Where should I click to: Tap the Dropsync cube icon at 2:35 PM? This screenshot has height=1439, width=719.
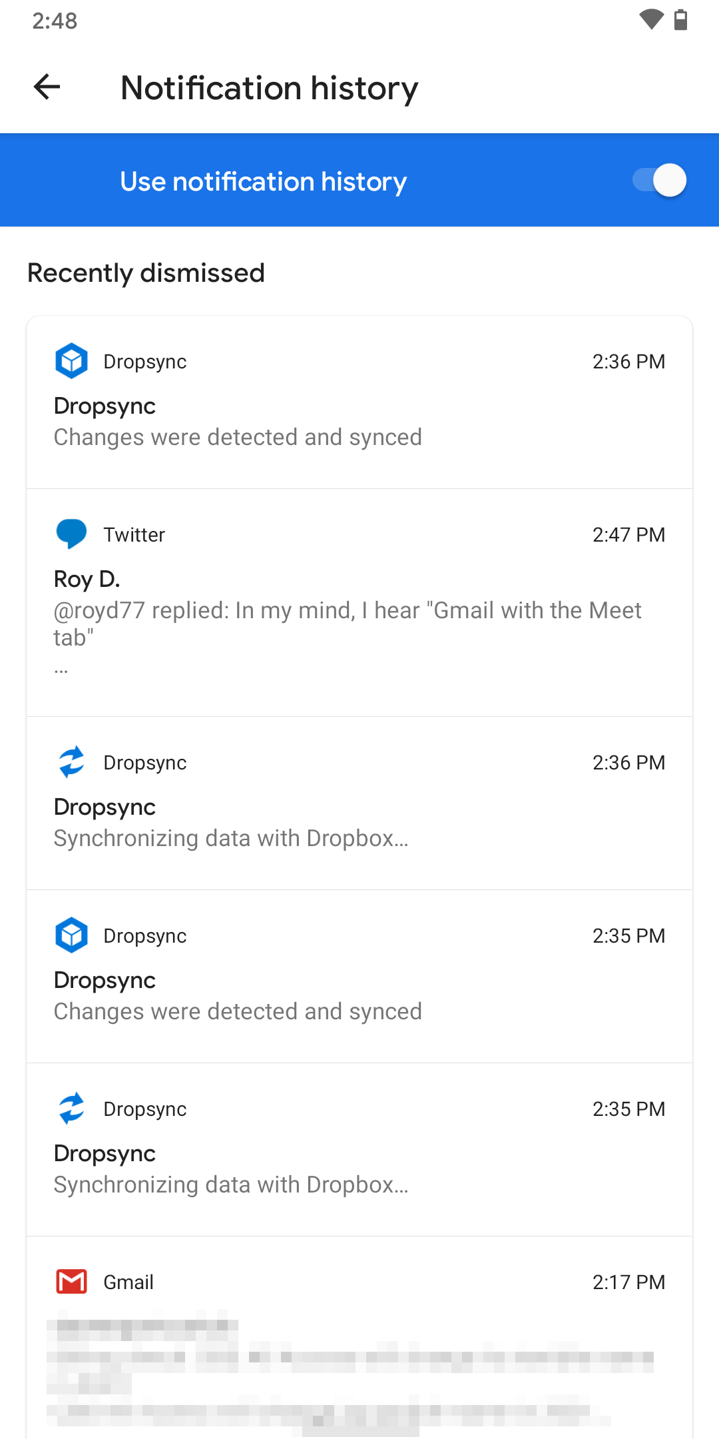[x=71, y=935]
